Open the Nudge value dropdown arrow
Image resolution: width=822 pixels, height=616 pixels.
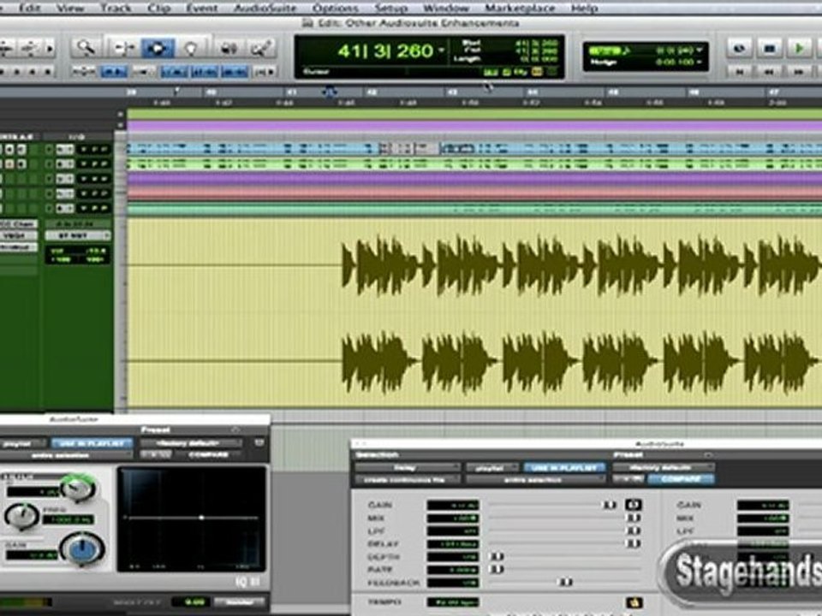pyautogui.click(x=700, y=62)
